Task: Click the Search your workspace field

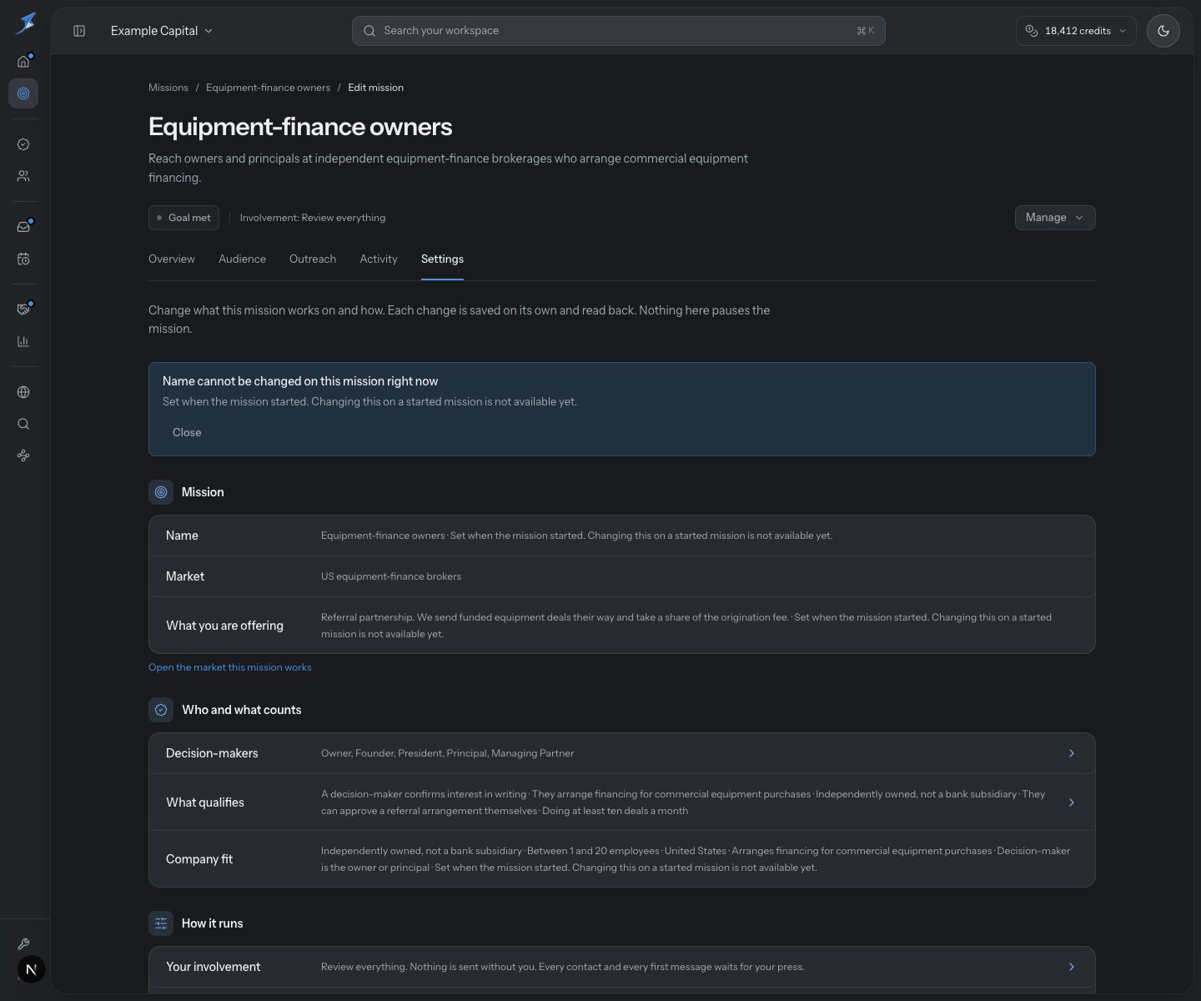Action: point(618,31)
